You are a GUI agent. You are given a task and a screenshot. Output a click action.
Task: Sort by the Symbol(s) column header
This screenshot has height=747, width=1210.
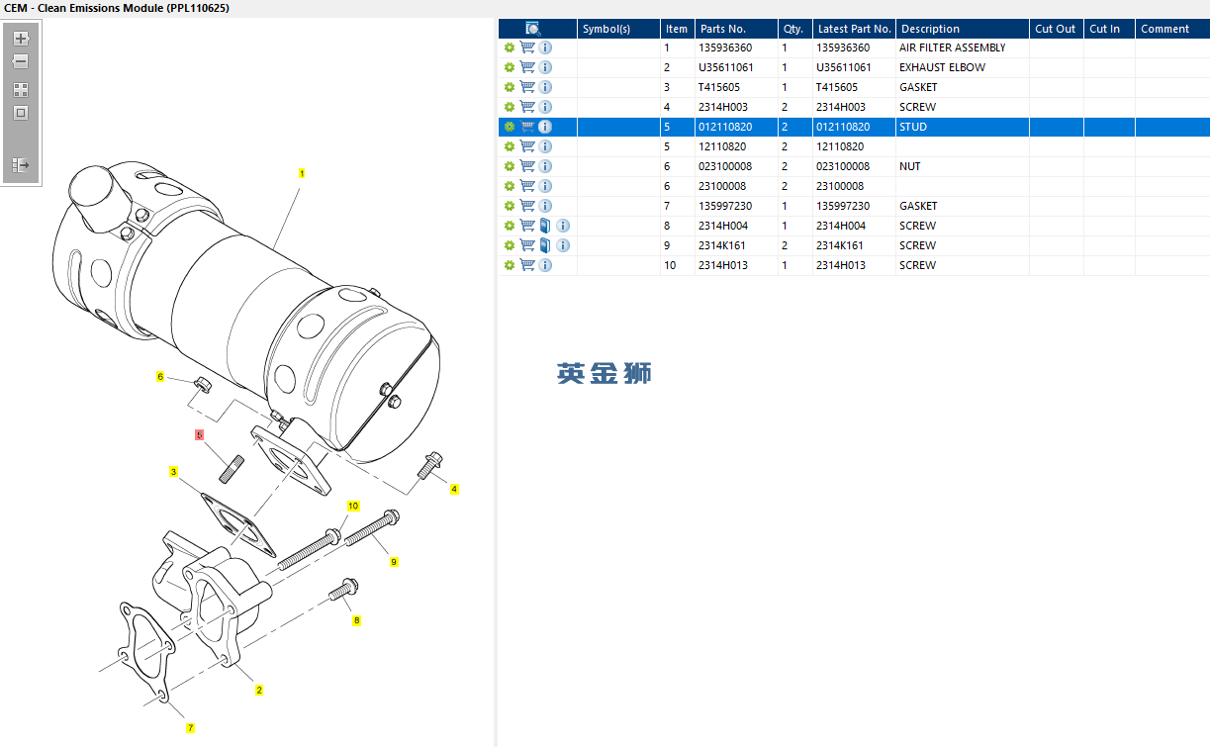618,29
